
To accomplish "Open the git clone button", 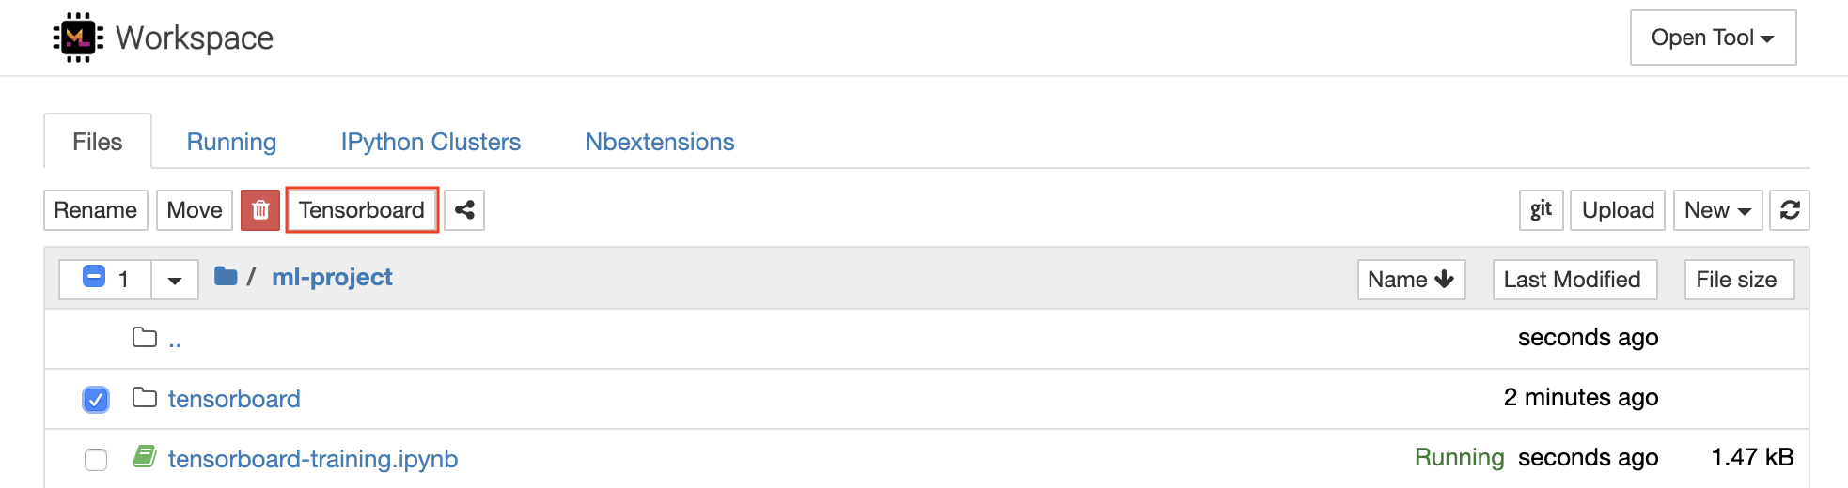I will [x=1541, y=210].
